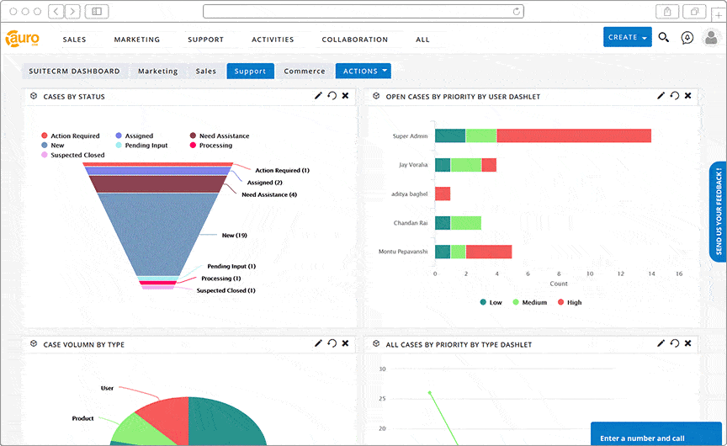
Task: Open the ALL menu
Action: click(422, 40)
